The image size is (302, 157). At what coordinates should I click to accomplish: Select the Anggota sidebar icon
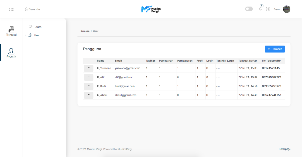(11, 53)
